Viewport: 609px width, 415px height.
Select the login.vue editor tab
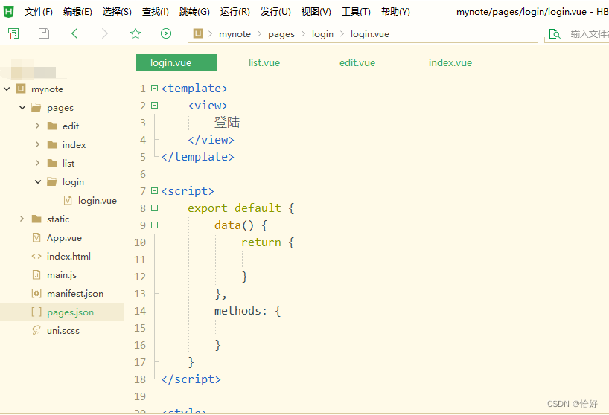tap(176, 62)
